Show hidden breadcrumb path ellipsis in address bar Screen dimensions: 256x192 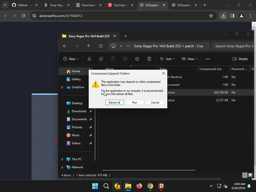pyautogui.click(x=128, y=46)
